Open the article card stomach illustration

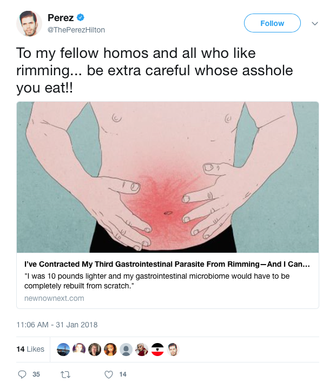click(168, 177)
